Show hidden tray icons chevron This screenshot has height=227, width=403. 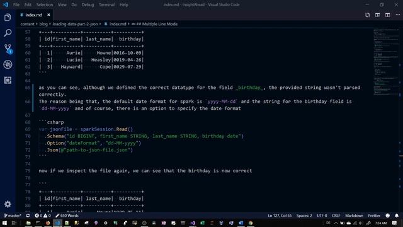click(x=336, y=223)
